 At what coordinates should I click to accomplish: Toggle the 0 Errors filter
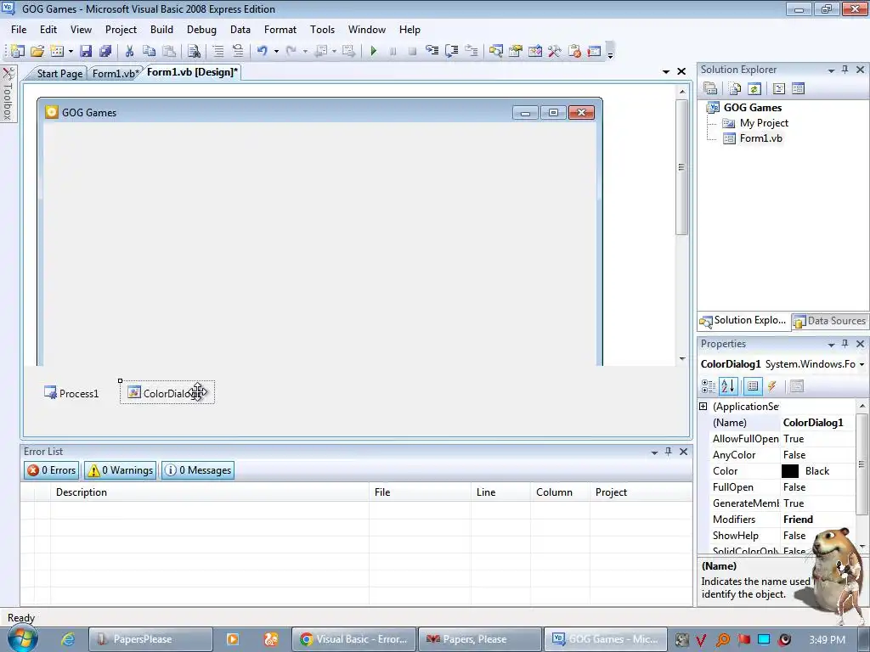coord(52,470)
